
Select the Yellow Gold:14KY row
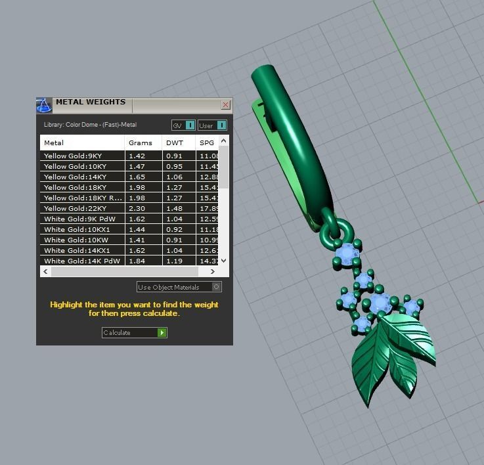click(129, 177)
